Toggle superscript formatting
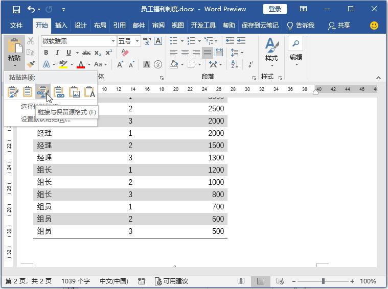The width and height of the screenshot is (388, 289). coord(109,53)
